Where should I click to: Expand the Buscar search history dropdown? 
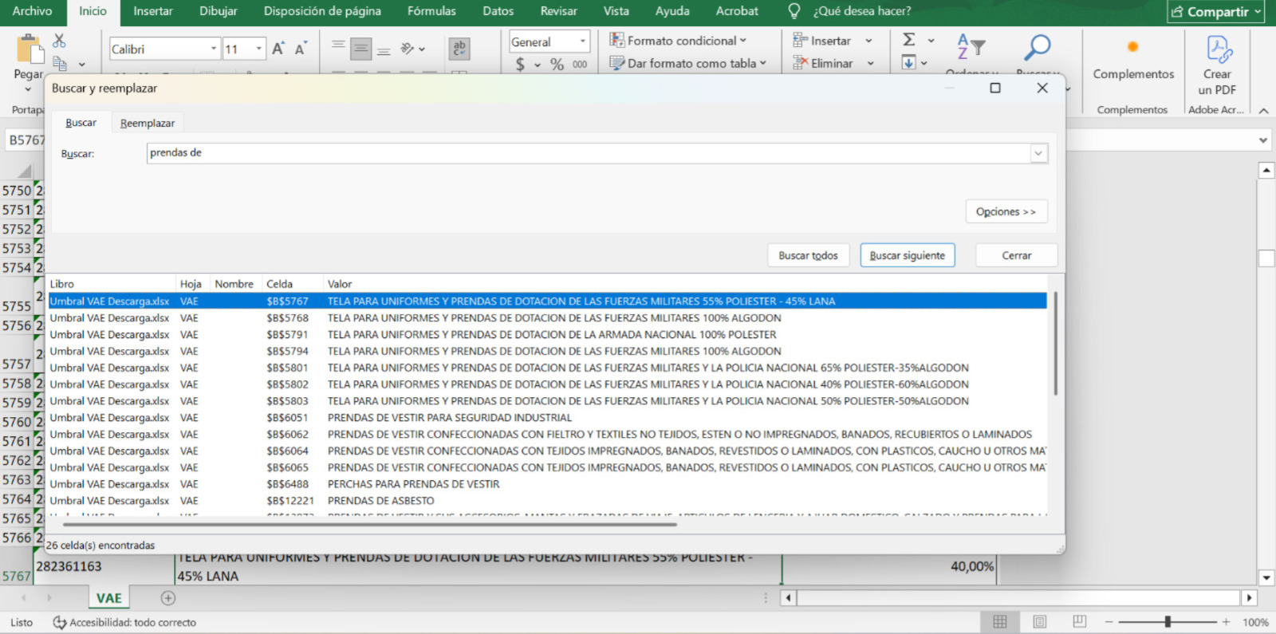point(1038,153)
